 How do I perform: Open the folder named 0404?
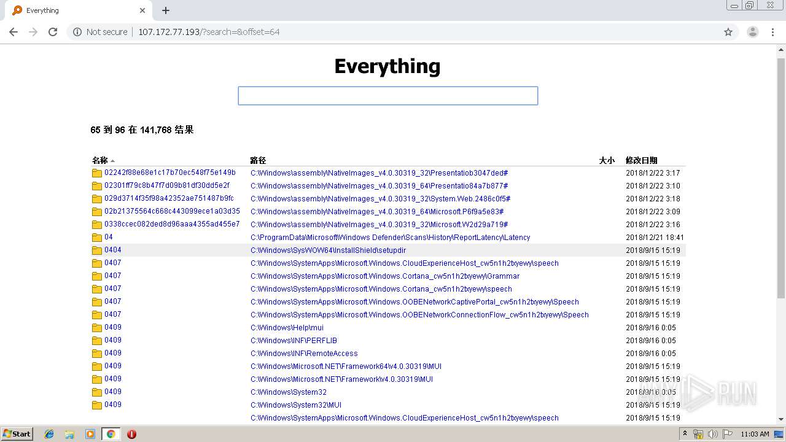click(113, 250)
